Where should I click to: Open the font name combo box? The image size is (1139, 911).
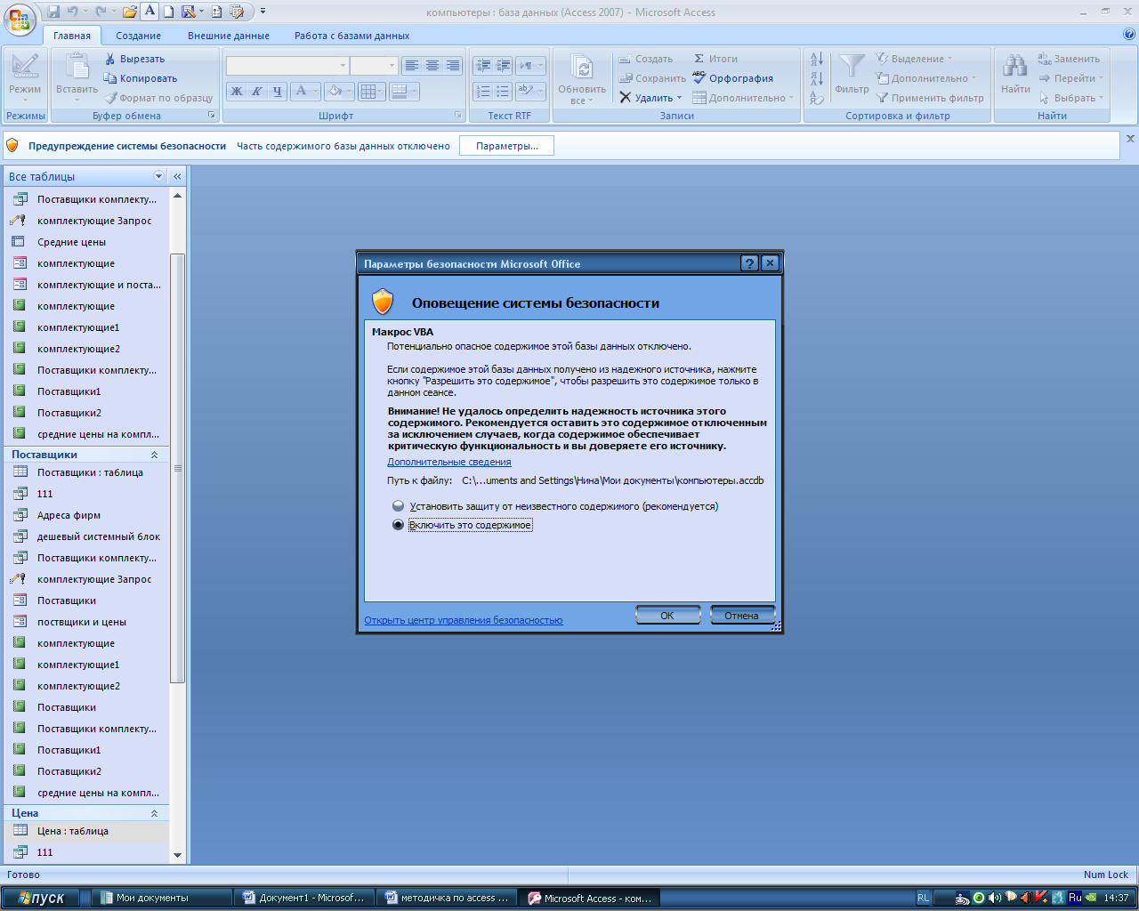coord(287,66)
